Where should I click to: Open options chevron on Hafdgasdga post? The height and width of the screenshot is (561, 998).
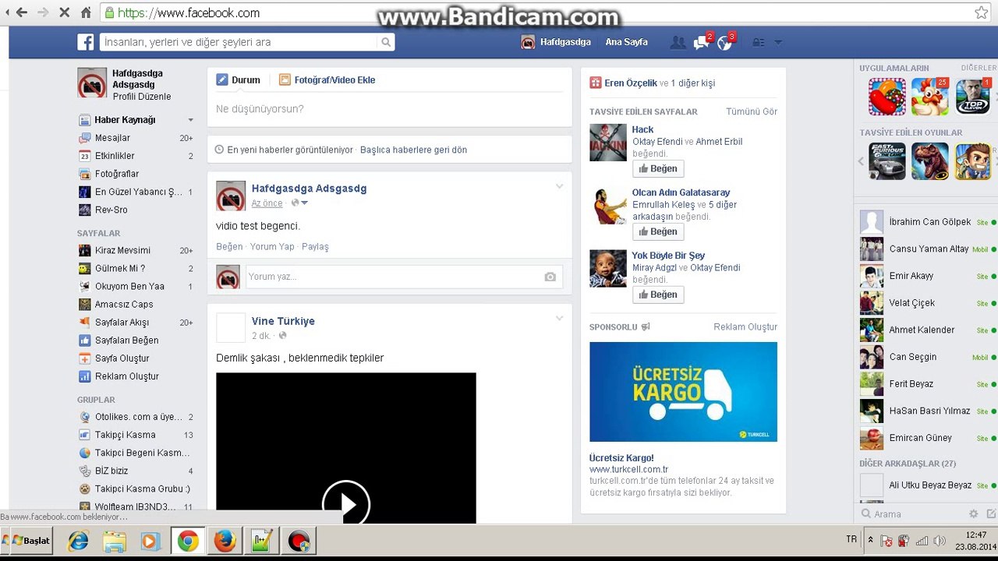pyautogui.click(x=559, y=186)
